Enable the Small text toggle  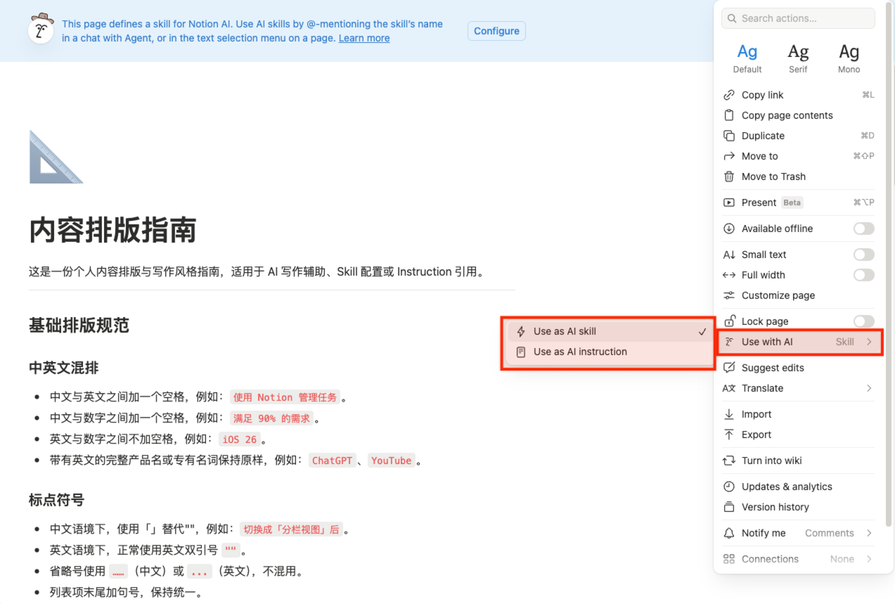(863, 255)
